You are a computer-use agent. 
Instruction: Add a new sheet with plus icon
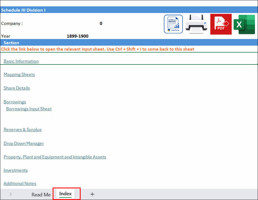[x=92, y=194]
